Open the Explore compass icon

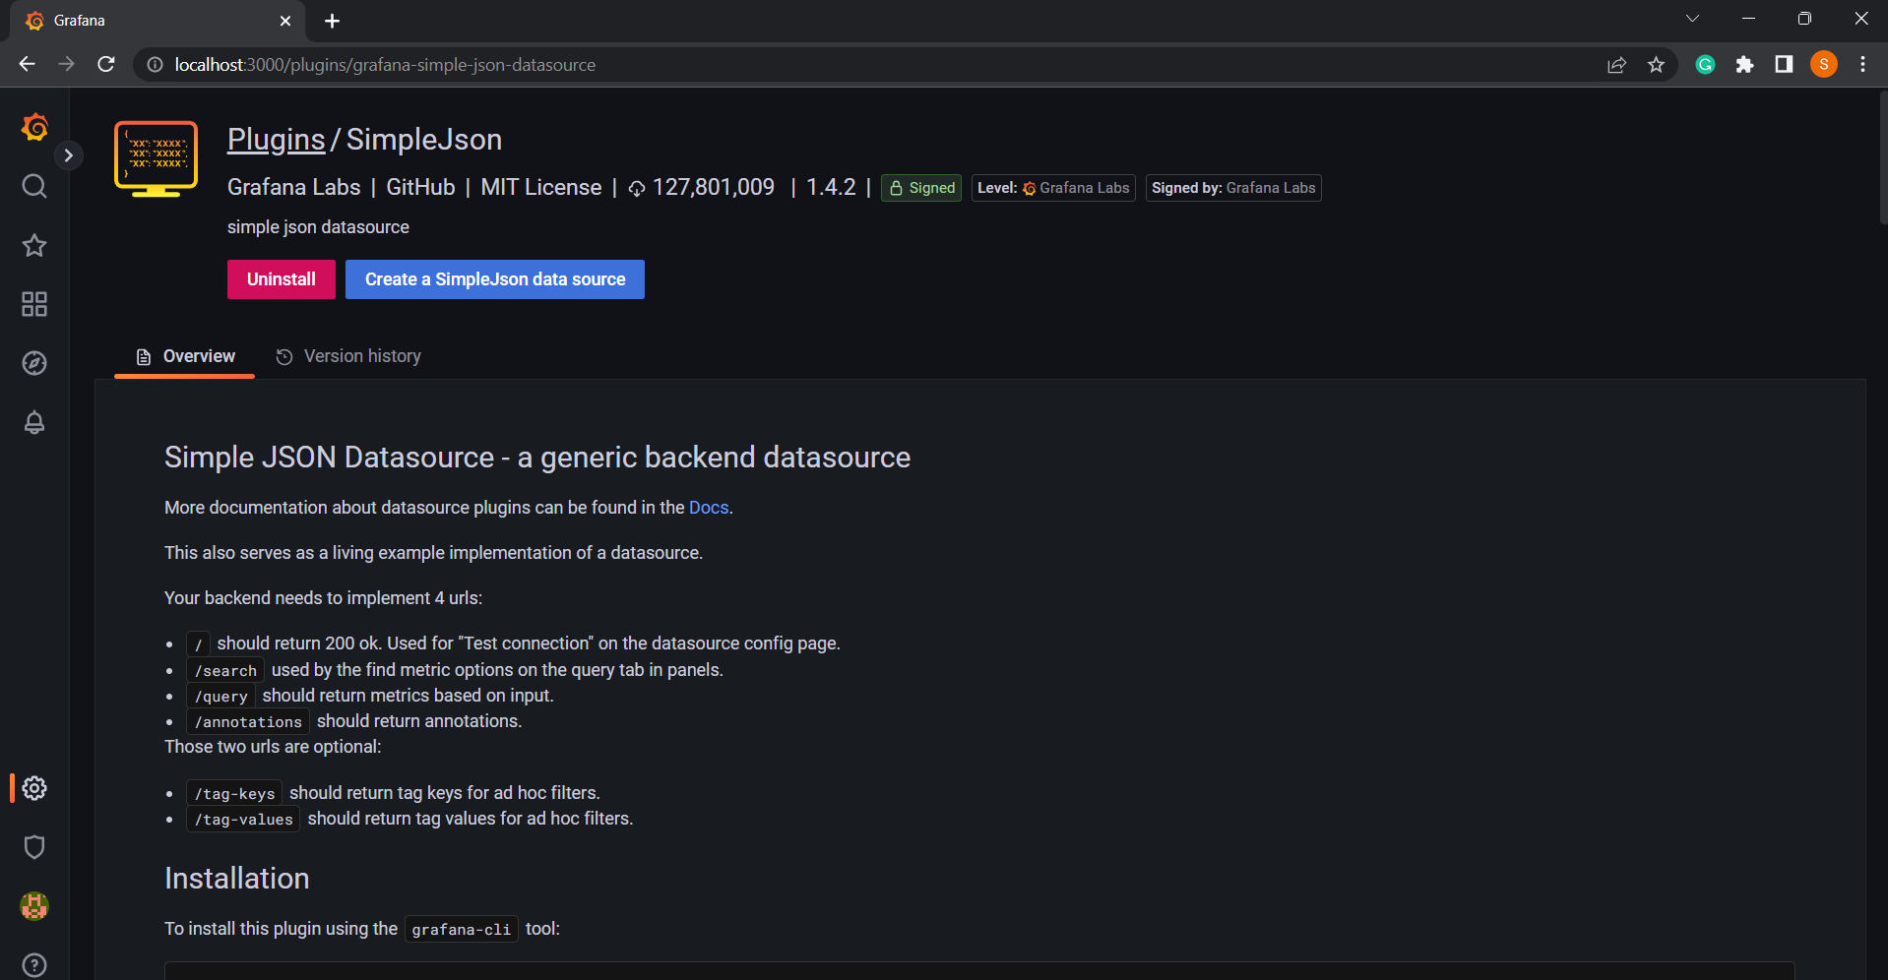[x=34, y=363]
